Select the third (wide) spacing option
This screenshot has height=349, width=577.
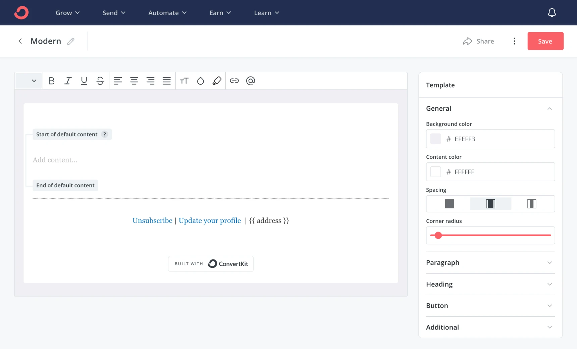point(531,204)
